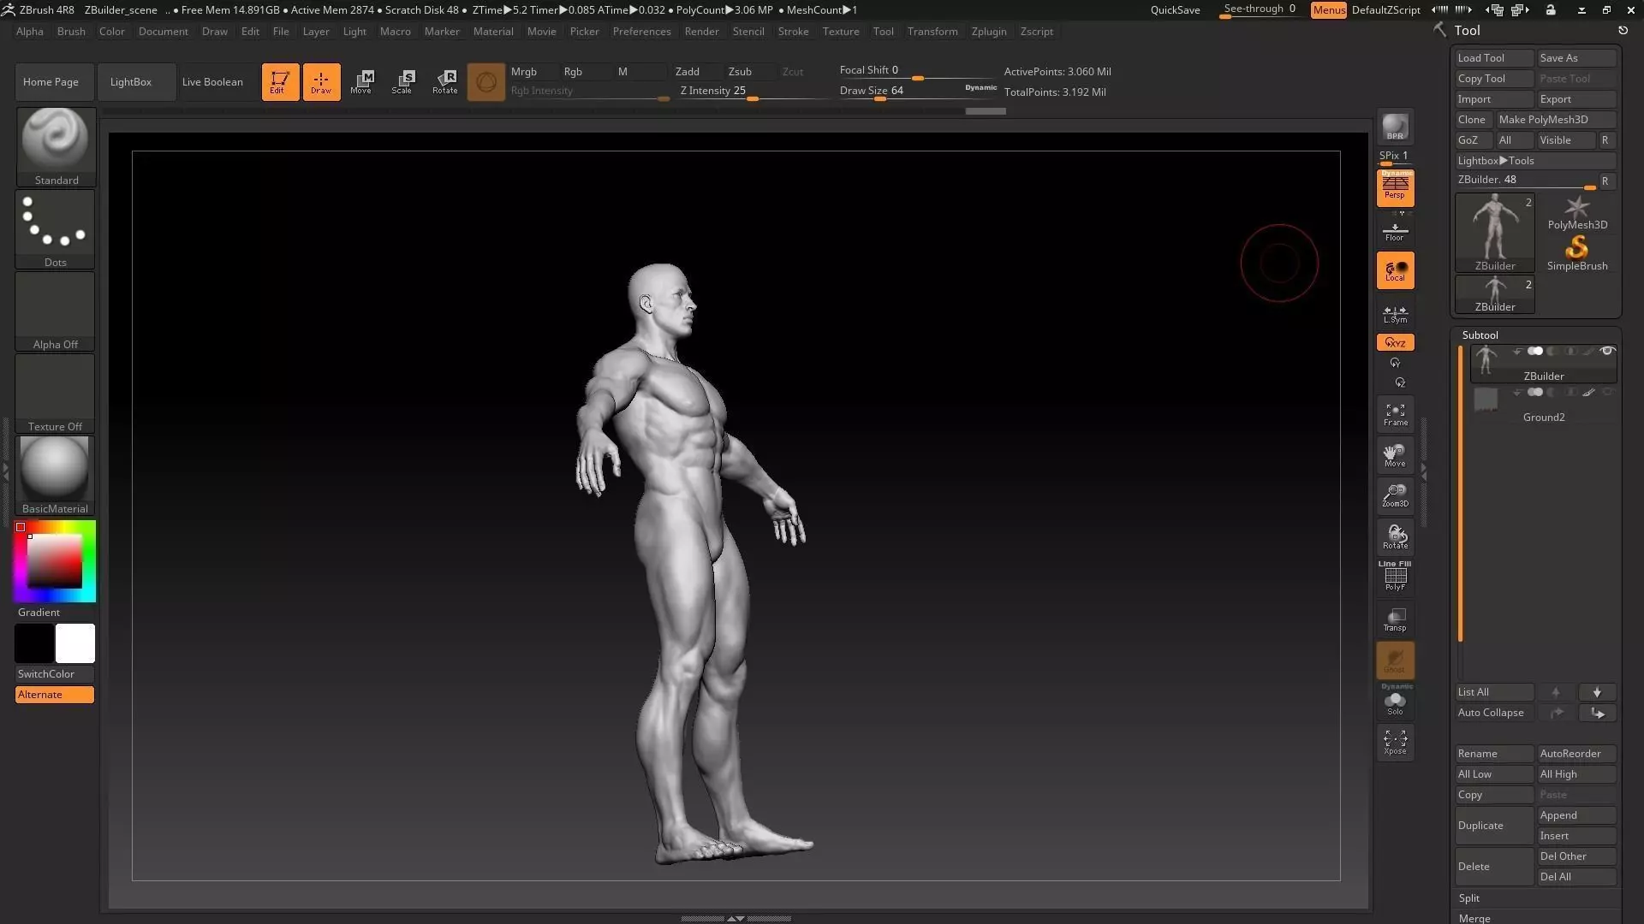Click the Xpose icon

coord(1395,741)
